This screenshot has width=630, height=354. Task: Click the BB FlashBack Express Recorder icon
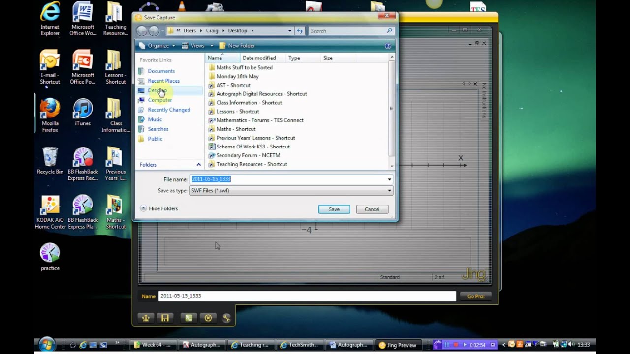click(x=83, y=164)
